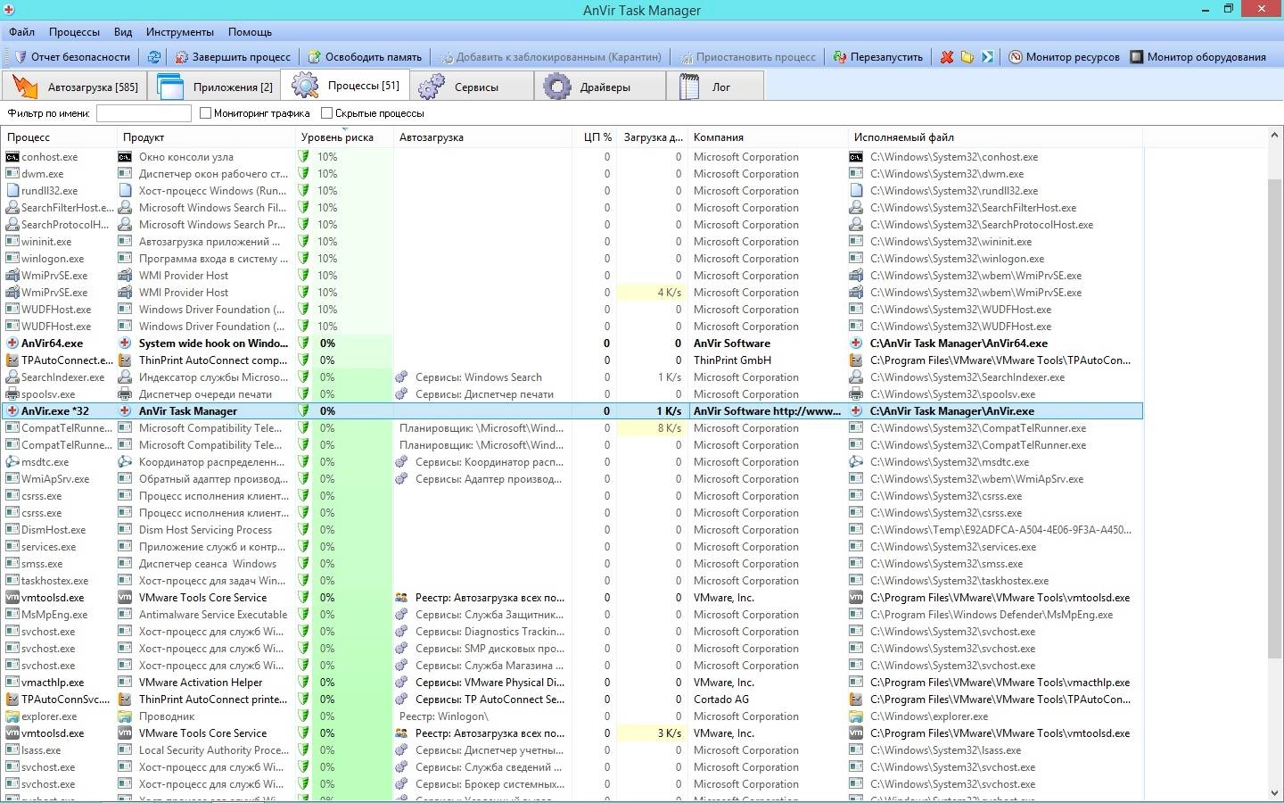Focus the Фильтр по имени input field

pos(144,113)
